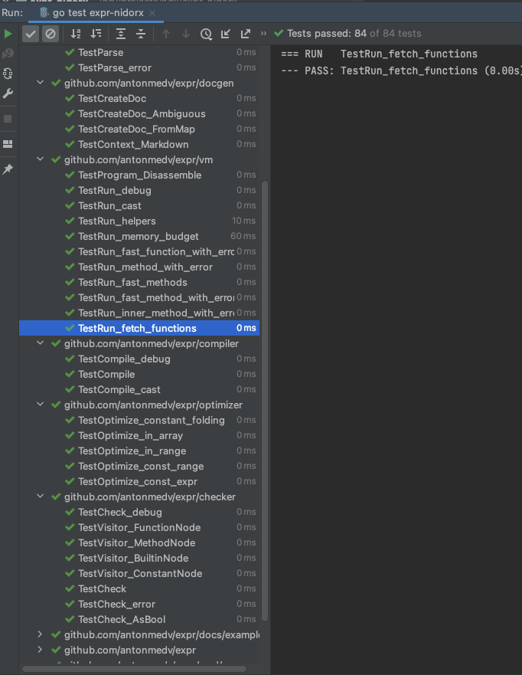Collapse github.com/antonmedv/expr/checker node
Viewport: 522px width, 675px height.
point(41,496)
